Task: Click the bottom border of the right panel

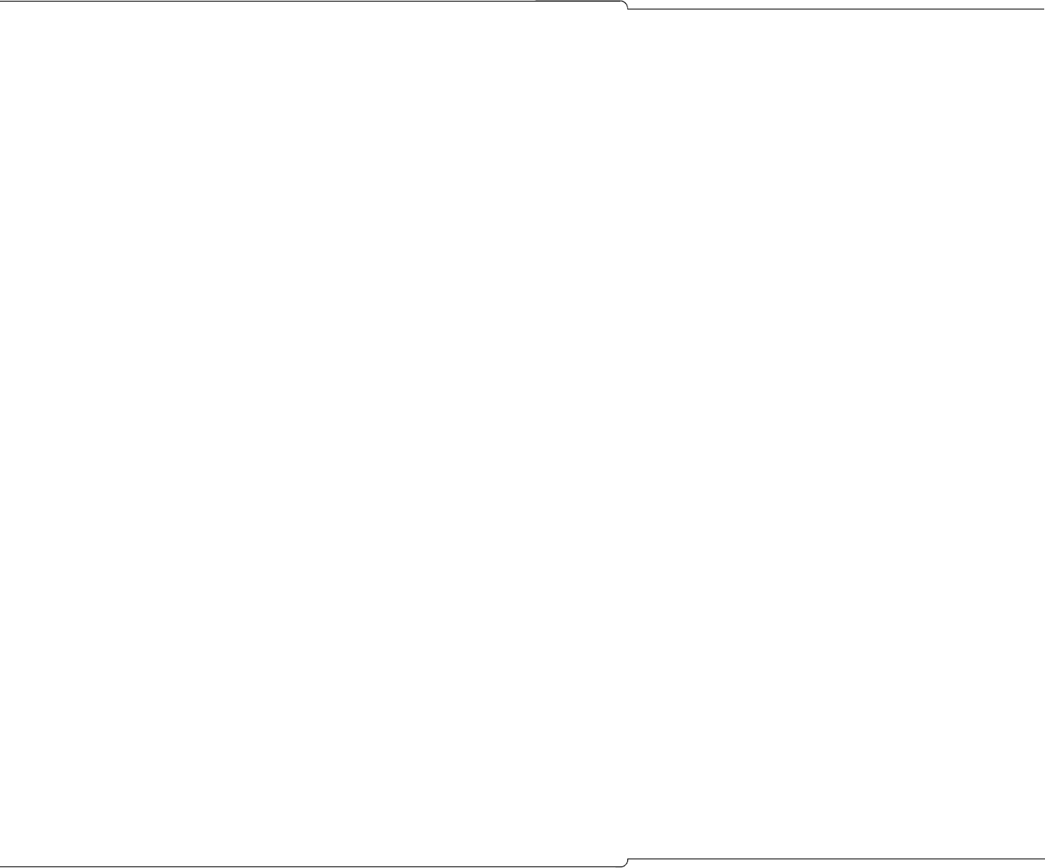Action: (x=839, y=859)
